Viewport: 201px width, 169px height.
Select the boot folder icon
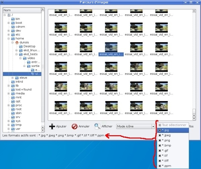pos(13,23)
